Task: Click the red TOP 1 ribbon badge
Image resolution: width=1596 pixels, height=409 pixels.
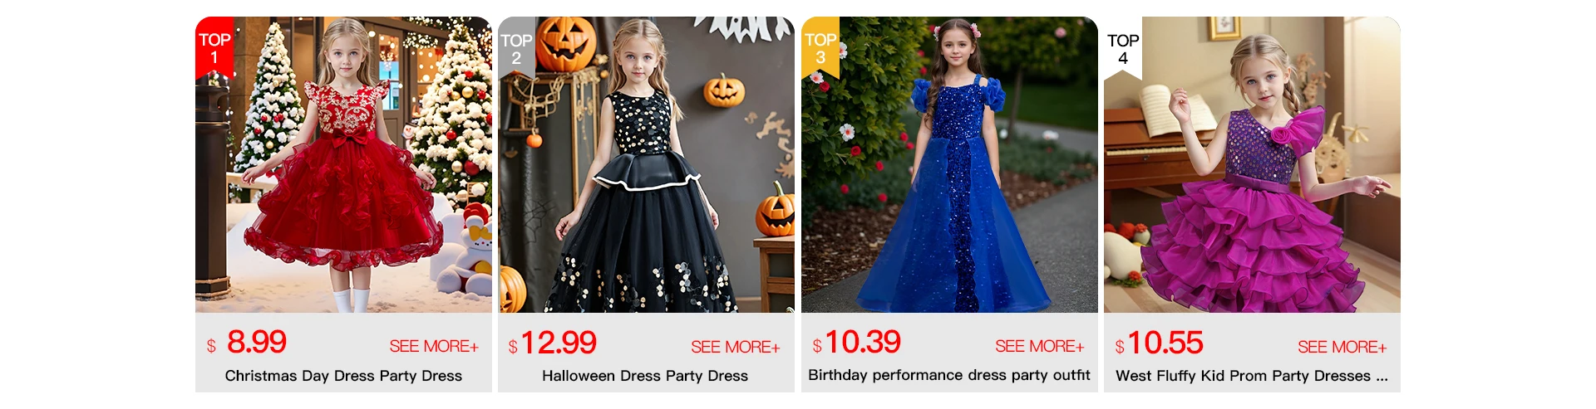Action: pos(214,48)
